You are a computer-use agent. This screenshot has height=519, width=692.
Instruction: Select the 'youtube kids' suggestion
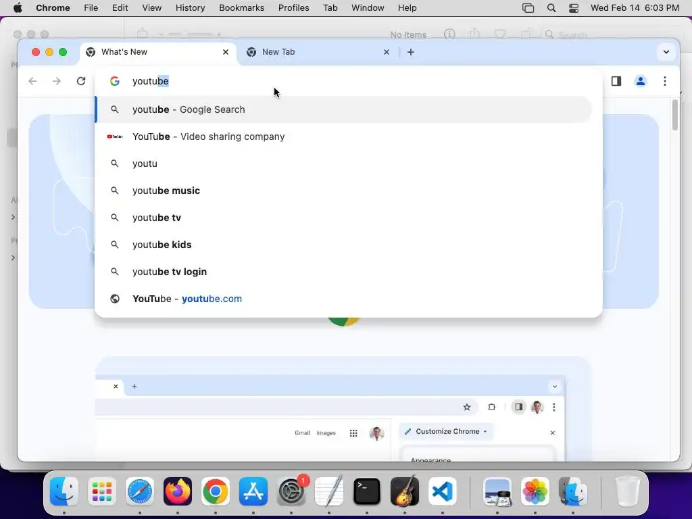pos(344,245)
